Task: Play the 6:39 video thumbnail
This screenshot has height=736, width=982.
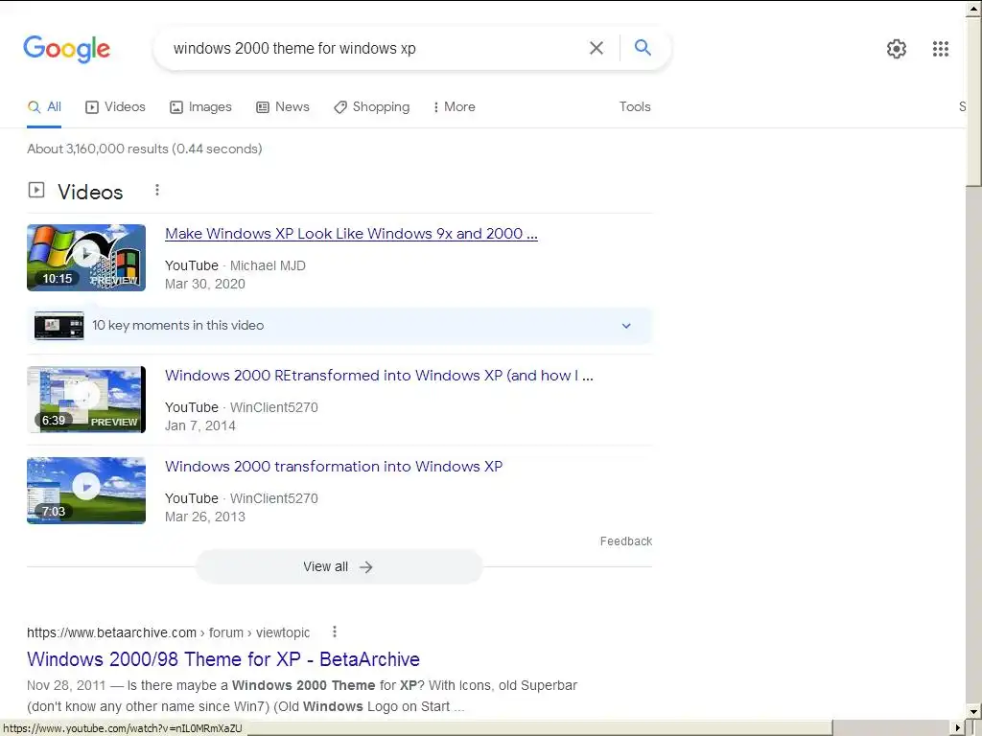Action: [86, 400]
